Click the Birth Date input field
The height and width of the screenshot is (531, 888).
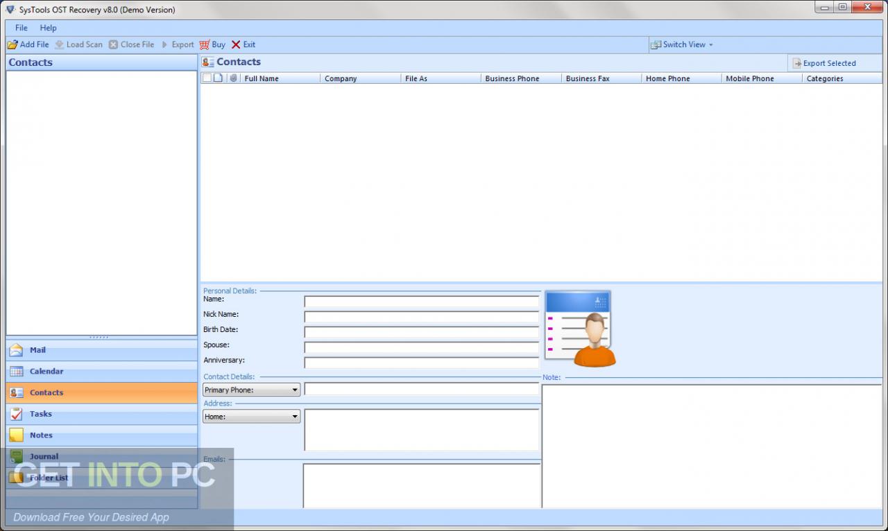[x=422, y=332]
